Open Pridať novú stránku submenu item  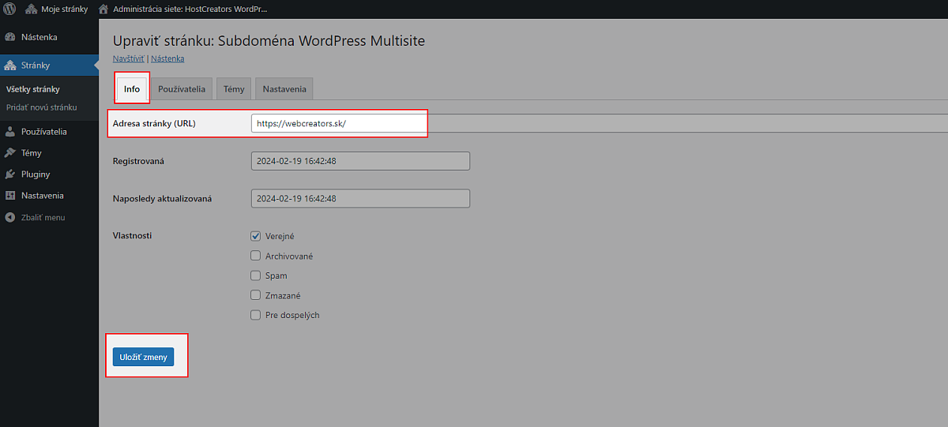41,107
